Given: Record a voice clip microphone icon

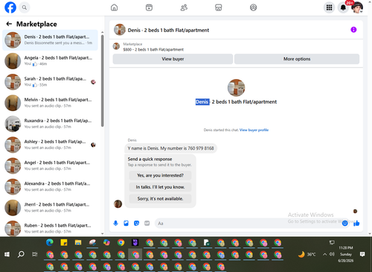Looking at the screenshot, I should pos(115,223).
